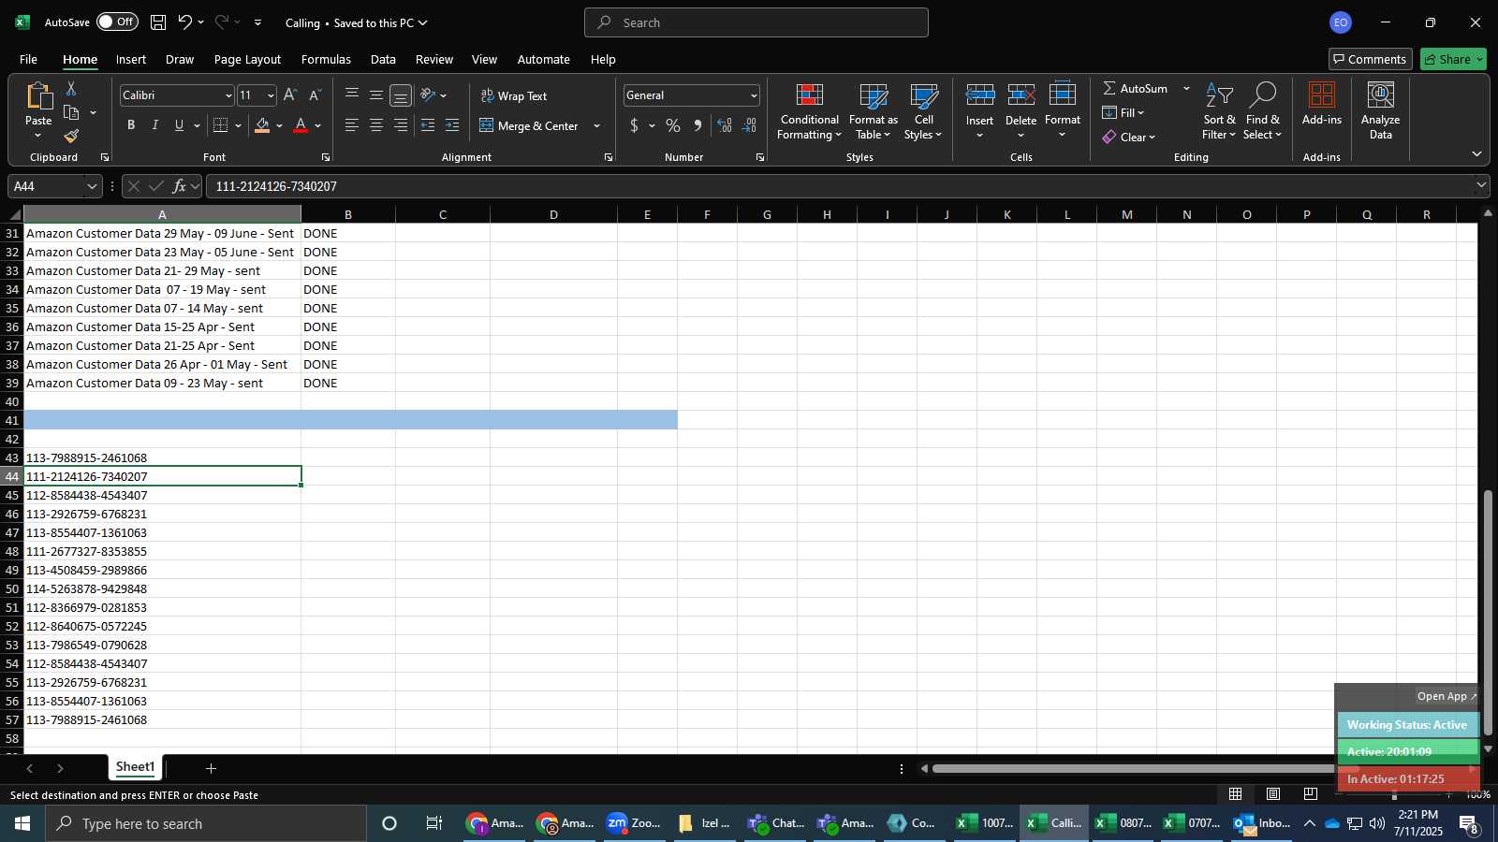This screenshot has height=842, width=1498.
Task: Click Decrease Decimal icon
Action: click(750, 125)
